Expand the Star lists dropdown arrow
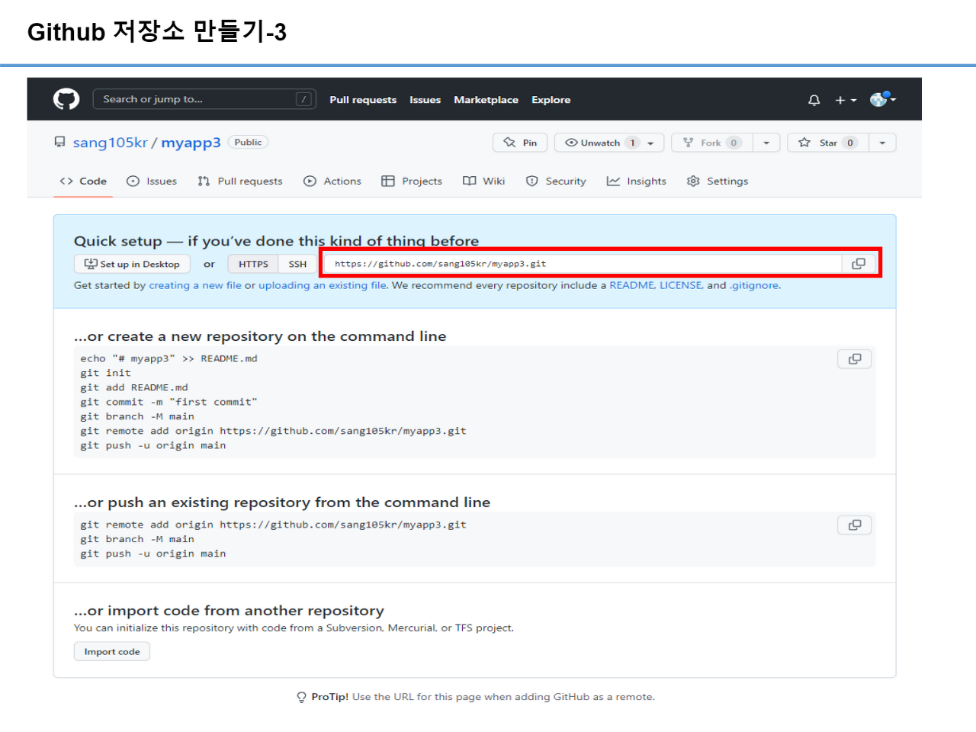Image resolution: width=976 pixels, height=732 pixels. [x=882, y=143]
